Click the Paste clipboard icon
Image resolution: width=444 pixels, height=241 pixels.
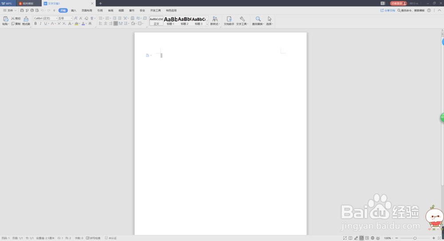click(x=5, y=19)
